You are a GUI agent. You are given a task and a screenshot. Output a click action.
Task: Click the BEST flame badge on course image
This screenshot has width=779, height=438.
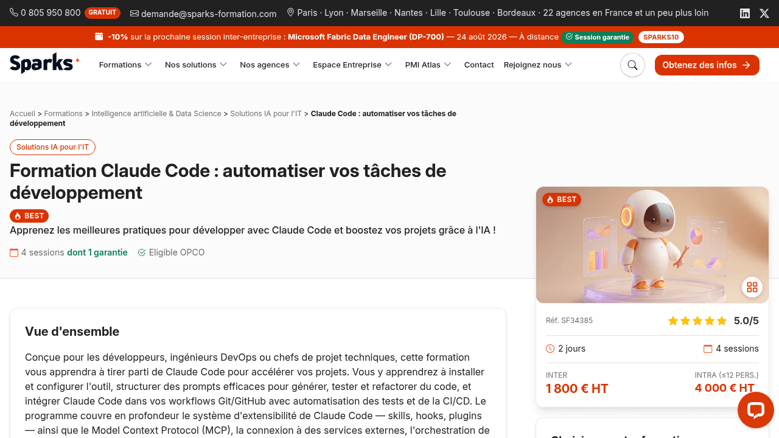[562, 200]
